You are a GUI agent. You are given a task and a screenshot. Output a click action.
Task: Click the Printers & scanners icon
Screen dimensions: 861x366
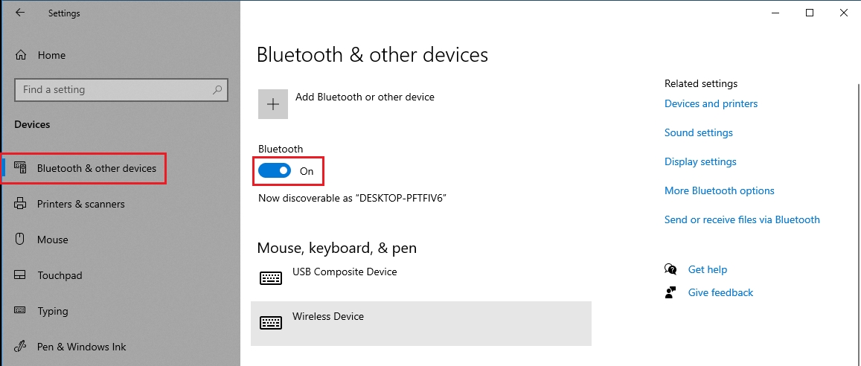click(x=21, y=204)
